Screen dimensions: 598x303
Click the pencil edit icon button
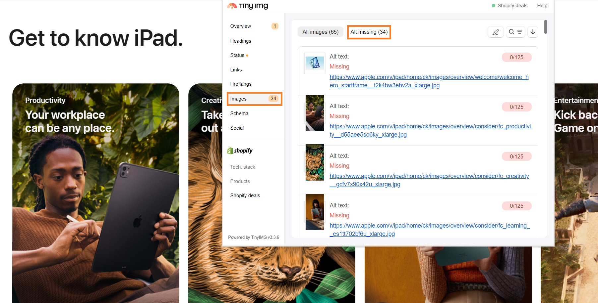(x=496, y=32)
